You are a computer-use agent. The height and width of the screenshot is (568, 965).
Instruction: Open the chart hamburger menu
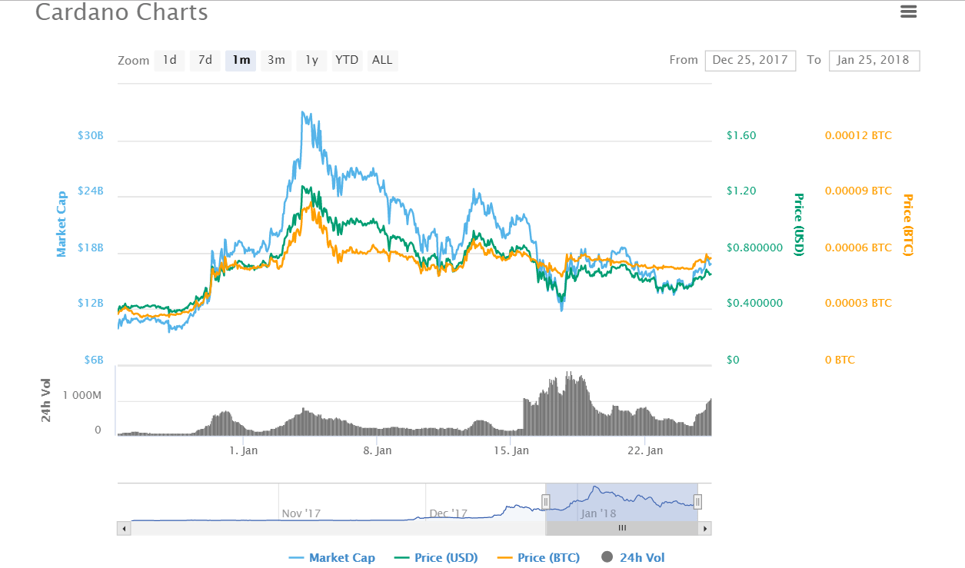908,12
